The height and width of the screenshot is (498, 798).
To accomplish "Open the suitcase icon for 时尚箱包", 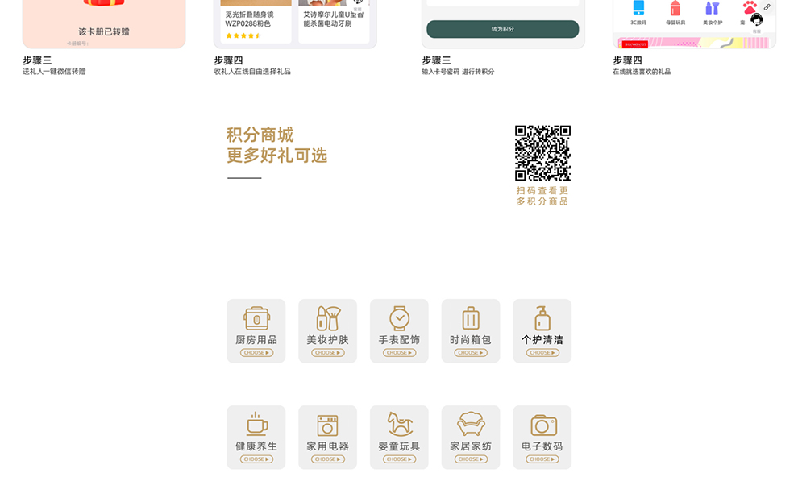I will click(471, 318).
